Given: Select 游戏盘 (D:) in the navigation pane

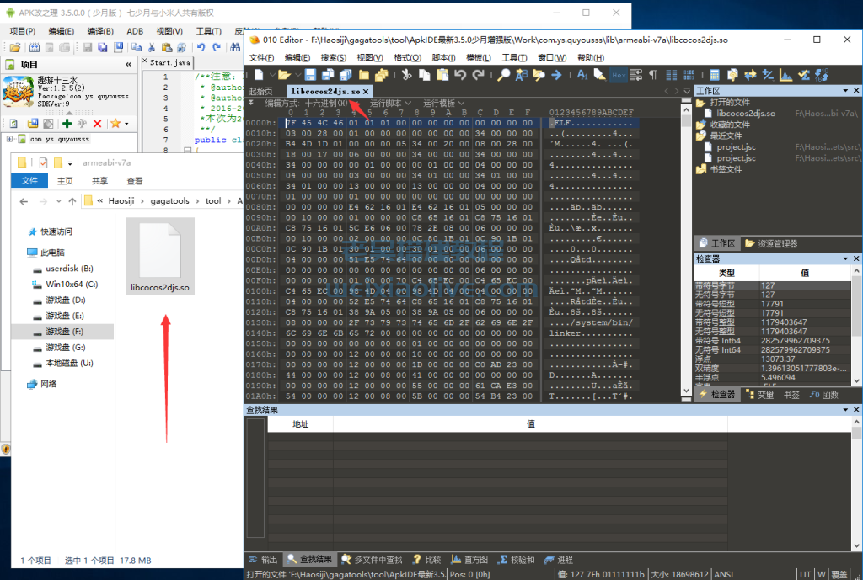Looking at the screenshot, I should 66,301.
